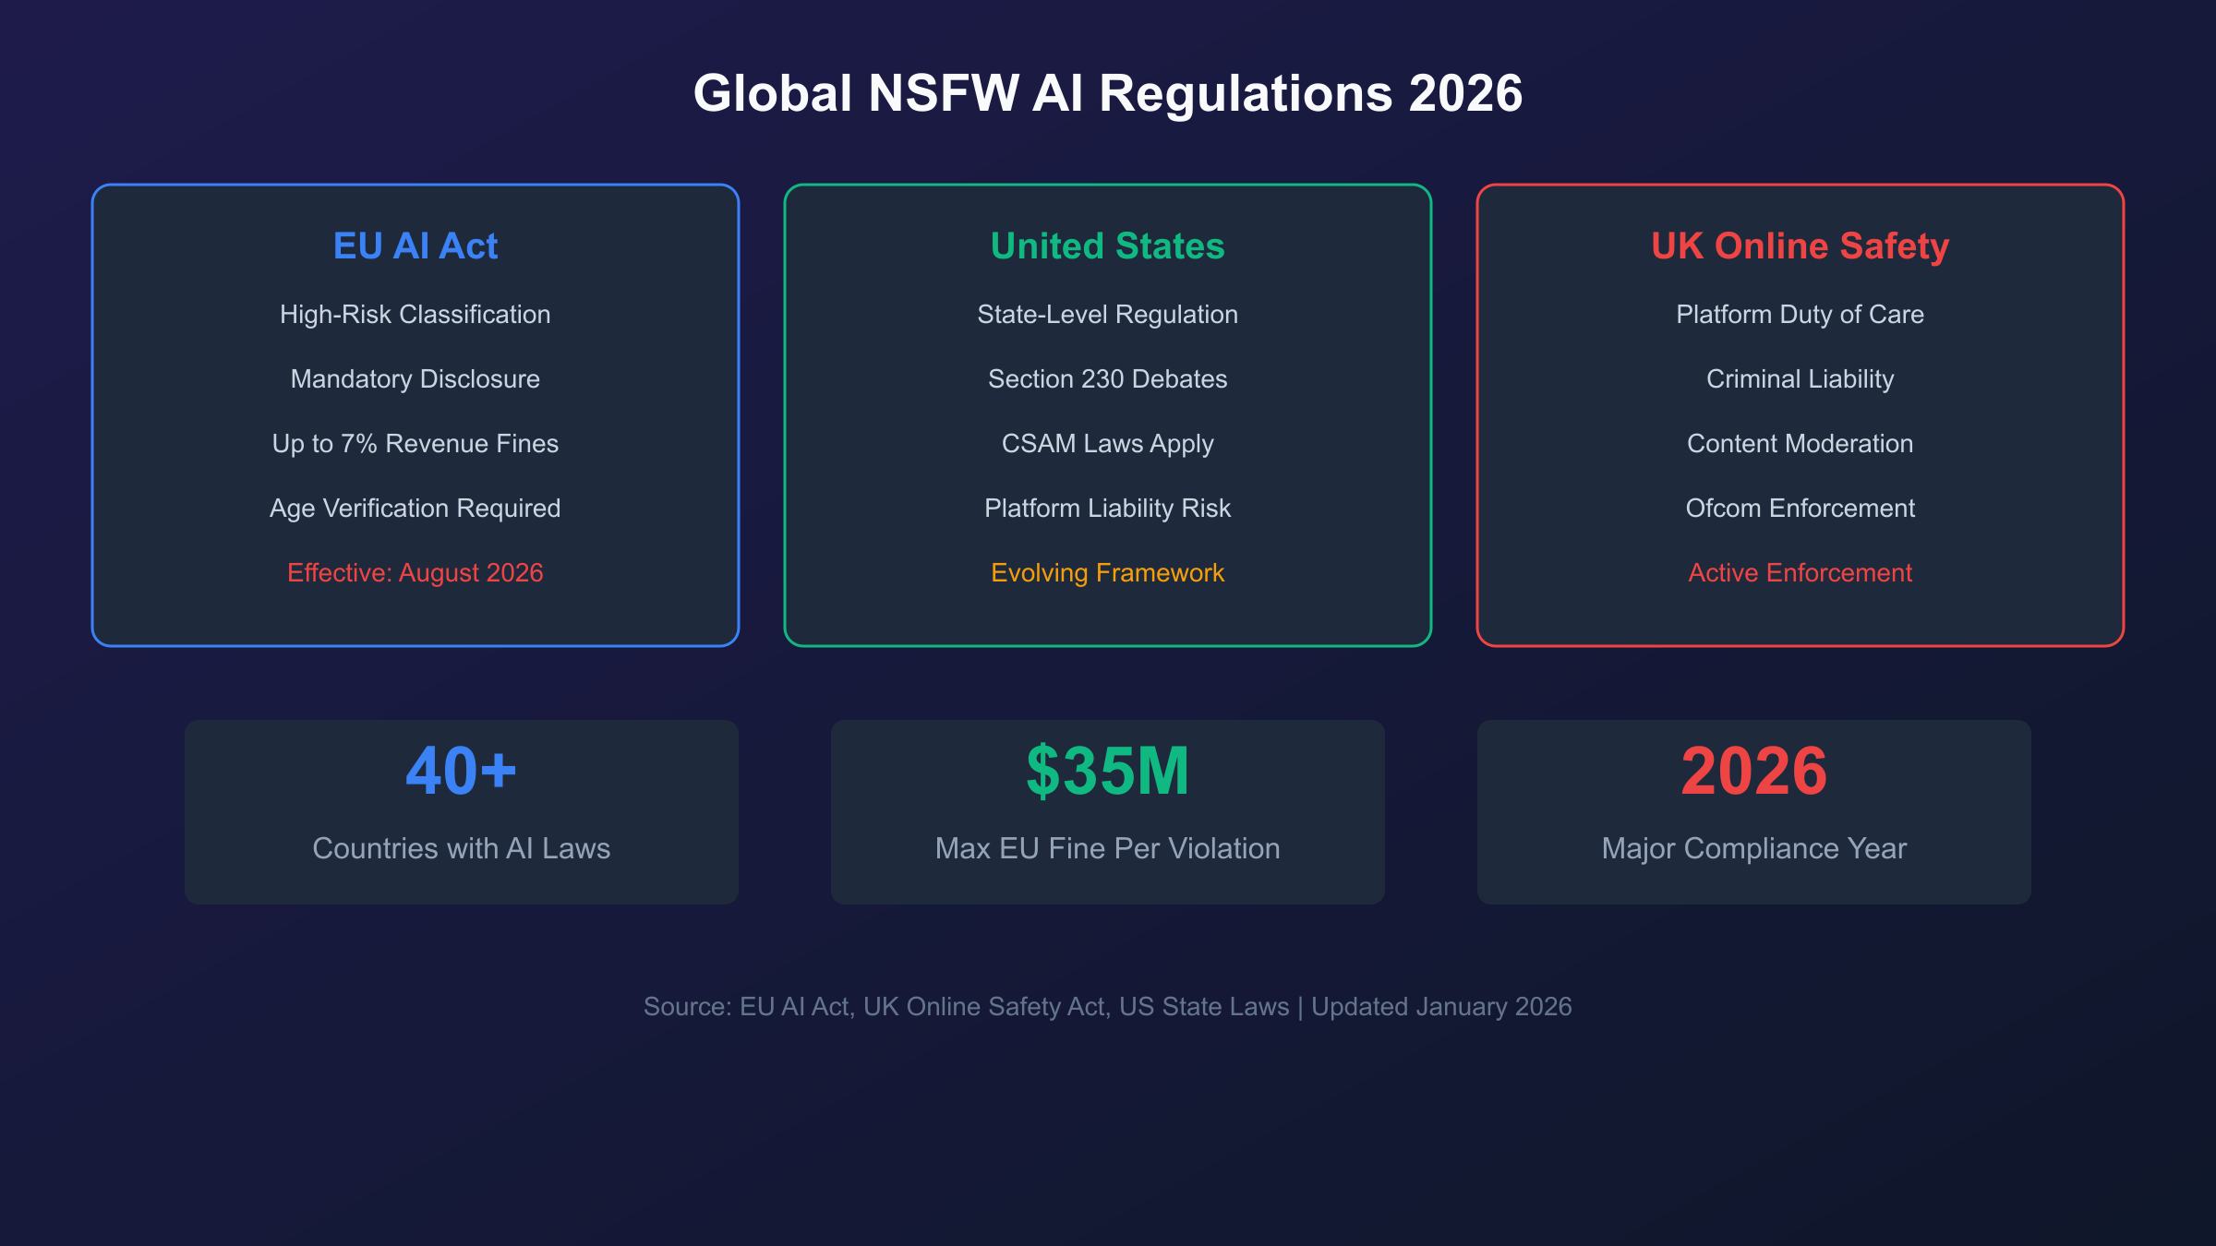Click the 40+ countries statistic
The height and width of the screenshot is (1246, 2216).
coord(461,772)
